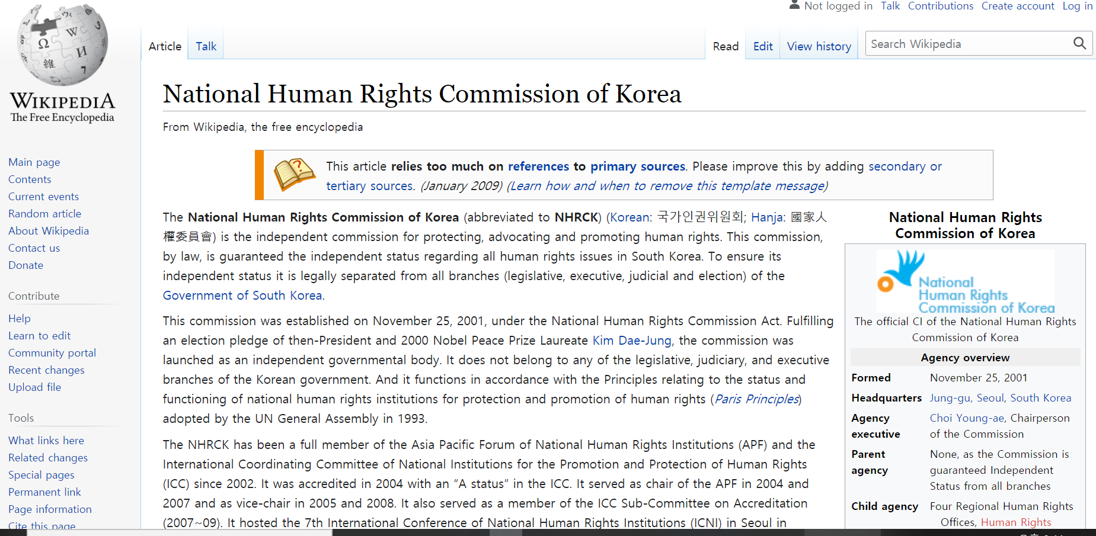Click Contact us in sidebar

[34, 248]
